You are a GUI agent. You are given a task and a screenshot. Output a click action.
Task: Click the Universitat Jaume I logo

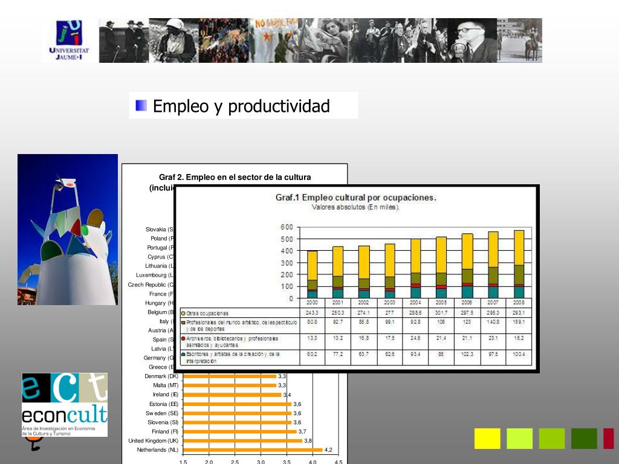click(68, 40)
